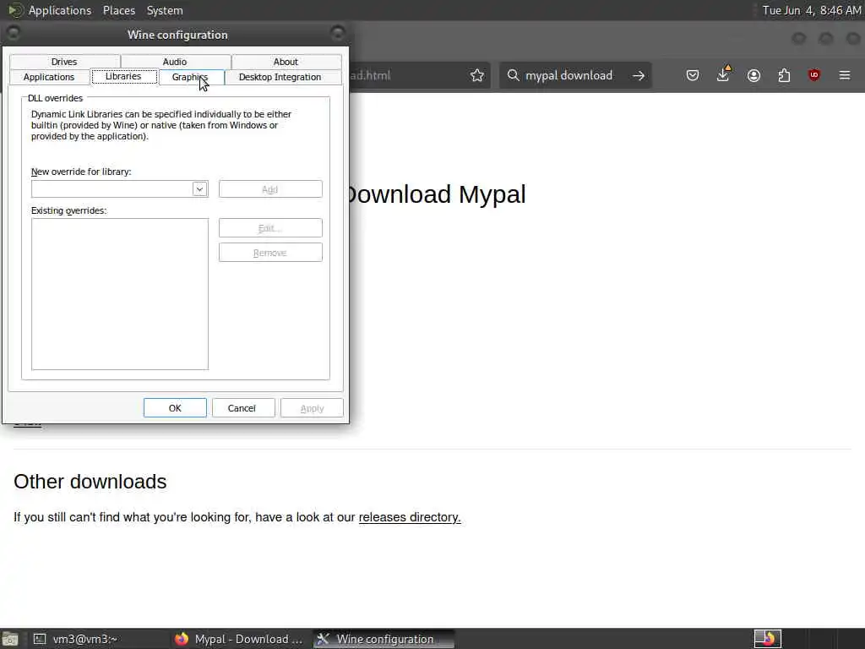
Task: Click the Add override button
Action: coord(270,189)
